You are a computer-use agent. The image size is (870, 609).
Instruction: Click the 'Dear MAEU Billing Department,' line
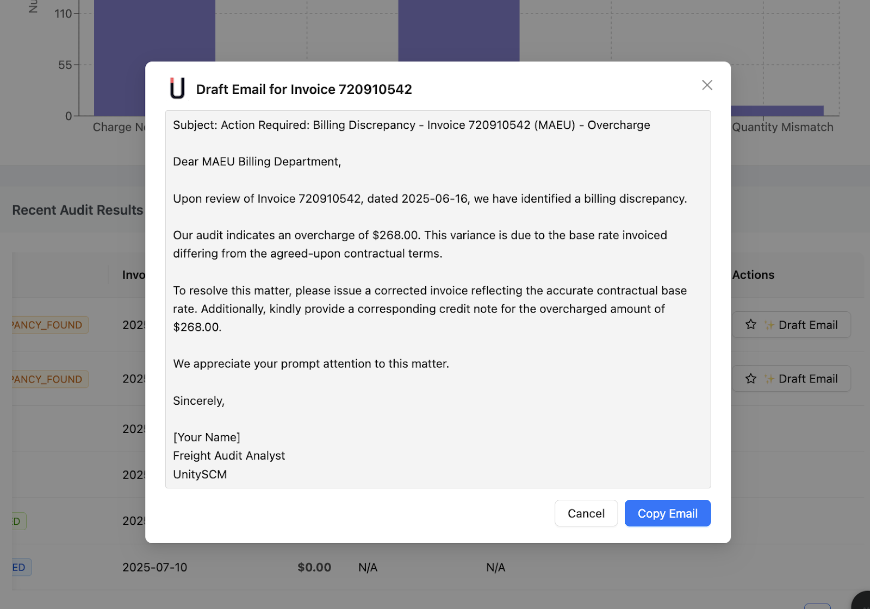coord(257,161)
